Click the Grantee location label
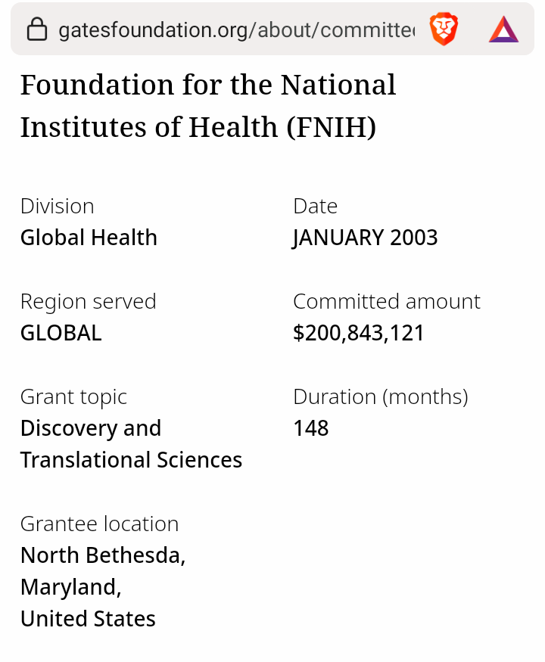 click(x=99, y=524)
